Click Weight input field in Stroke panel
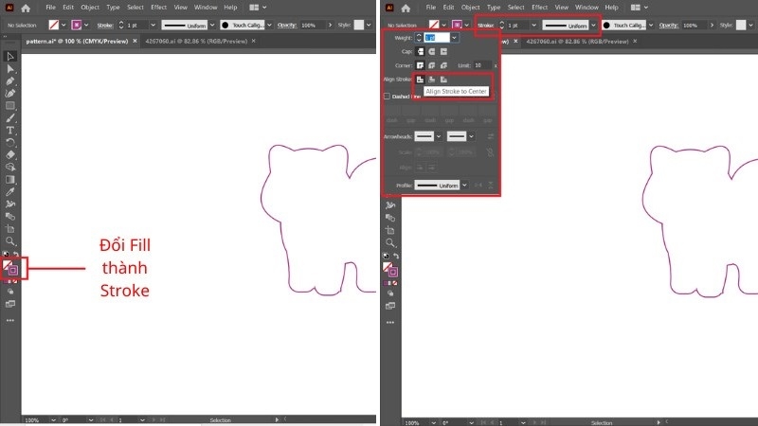This screenshot has width=758, height=426. tap(437, 38)
